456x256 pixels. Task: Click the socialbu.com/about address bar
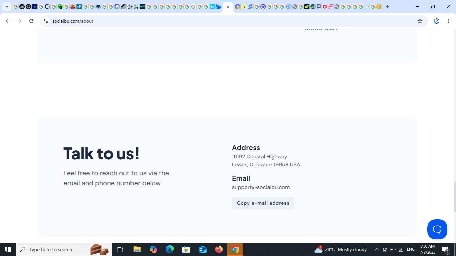click(234, 21)
